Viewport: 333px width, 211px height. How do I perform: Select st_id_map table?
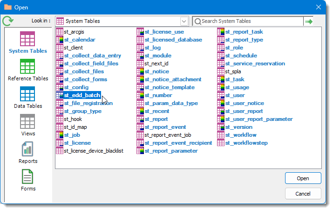tap(75, 127)
